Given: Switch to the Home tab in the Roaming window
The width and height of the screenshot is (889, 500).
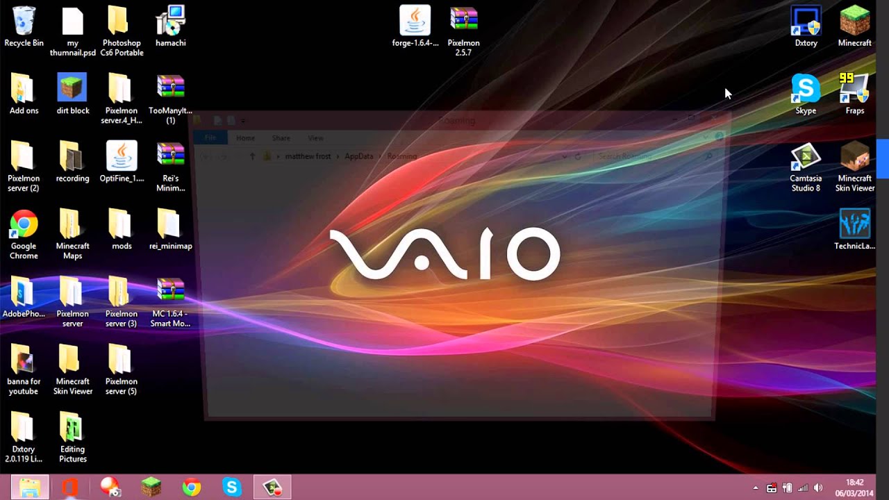Looking at the screenshot, I should click(x=245, y=138).
